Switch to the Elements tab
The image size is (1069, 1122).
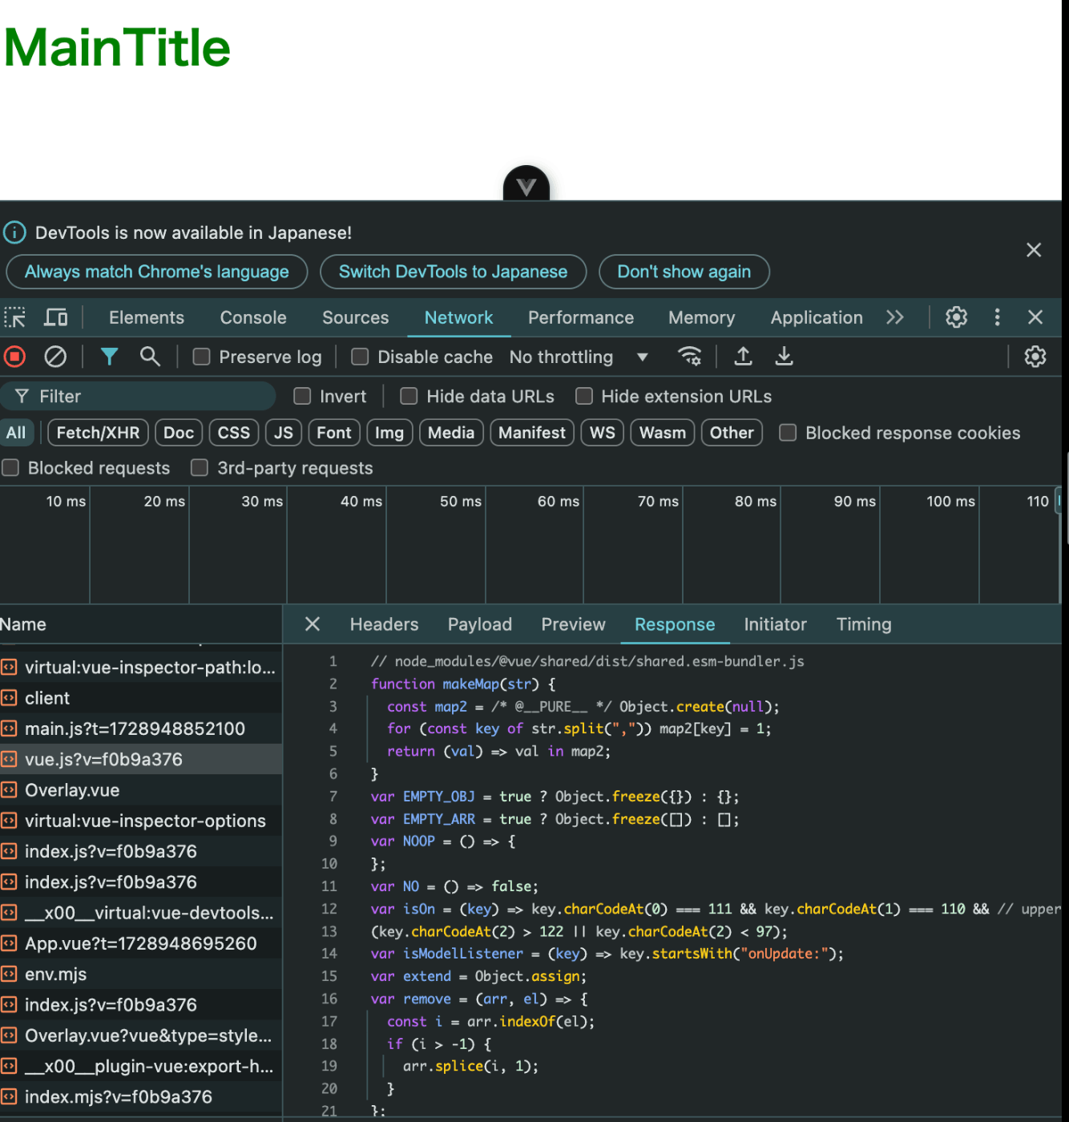tap(147, 317)
